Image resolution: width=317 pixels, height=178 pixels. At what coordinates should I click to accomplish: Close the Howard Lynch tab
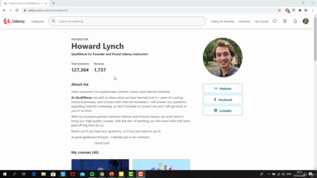46,3
